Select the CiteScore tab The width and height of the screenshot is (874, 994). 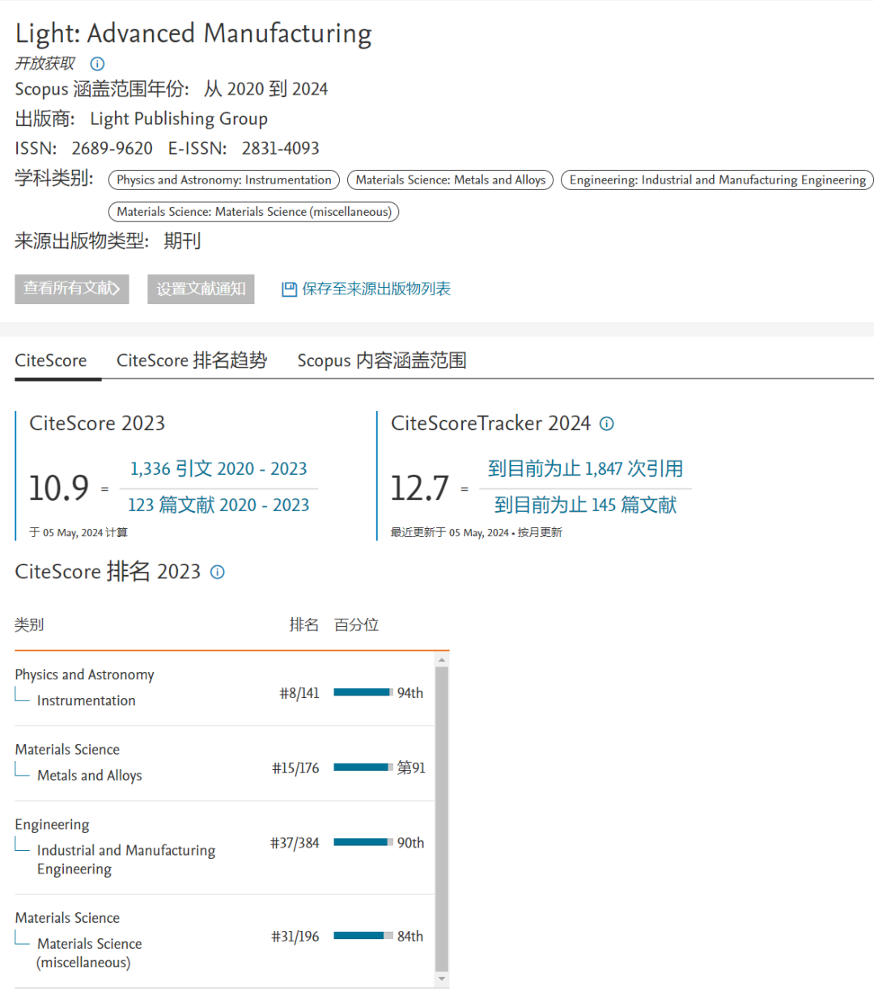[x=51, y=361]
